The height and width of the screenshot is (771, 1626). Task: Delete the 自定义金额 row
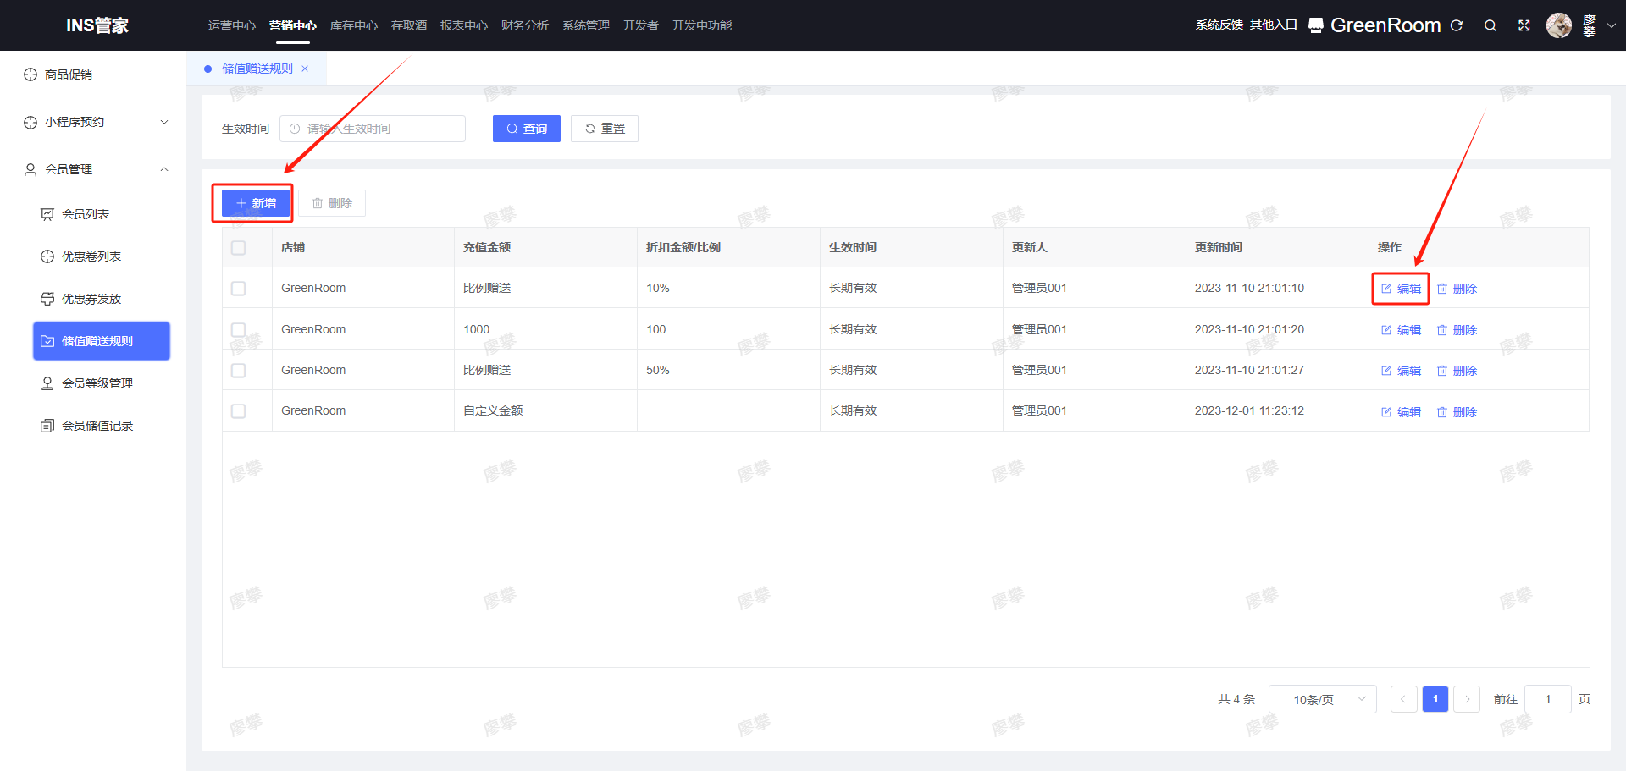[x=1457, y=412]
